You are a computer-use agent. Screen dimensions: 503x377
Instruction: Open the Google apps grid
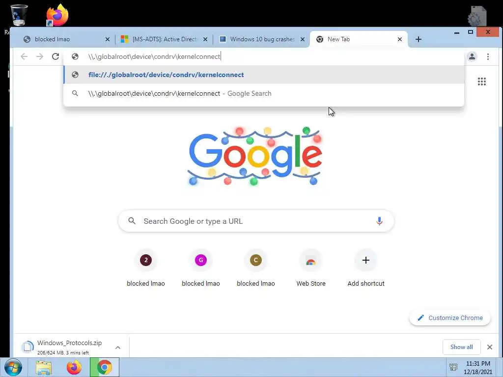pos(481,81)
